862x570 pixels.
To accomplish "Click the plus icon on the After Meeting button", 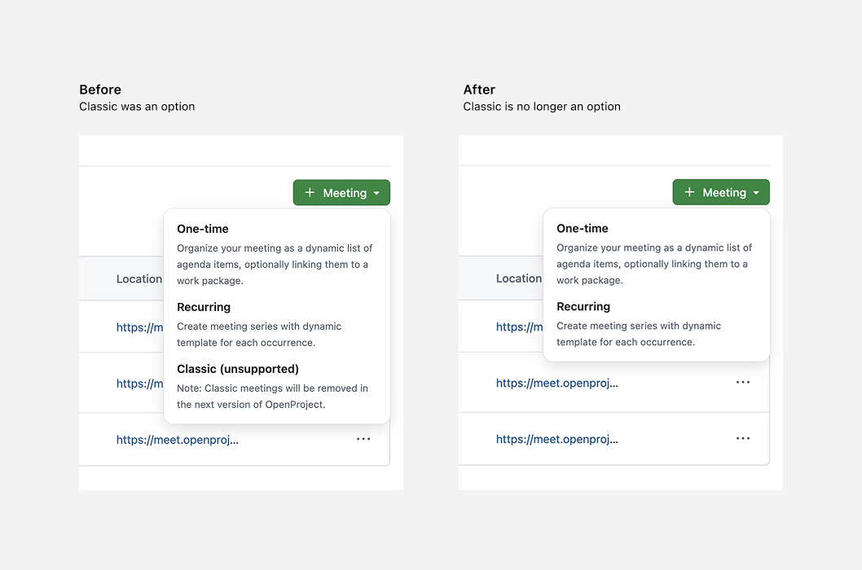I will pos(689,191).
